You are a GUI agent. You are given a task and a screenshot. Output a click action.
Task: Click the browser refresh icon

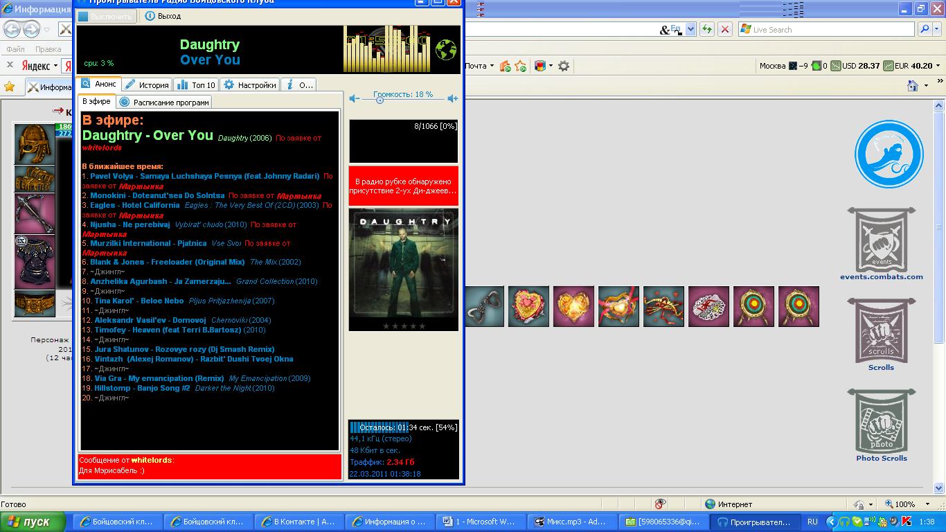coord(706,29)
